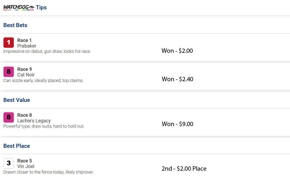Click the Watchdog greyhound logo
Image resolution: width=290 pixels, height=181 pixels.
(19, 8)
